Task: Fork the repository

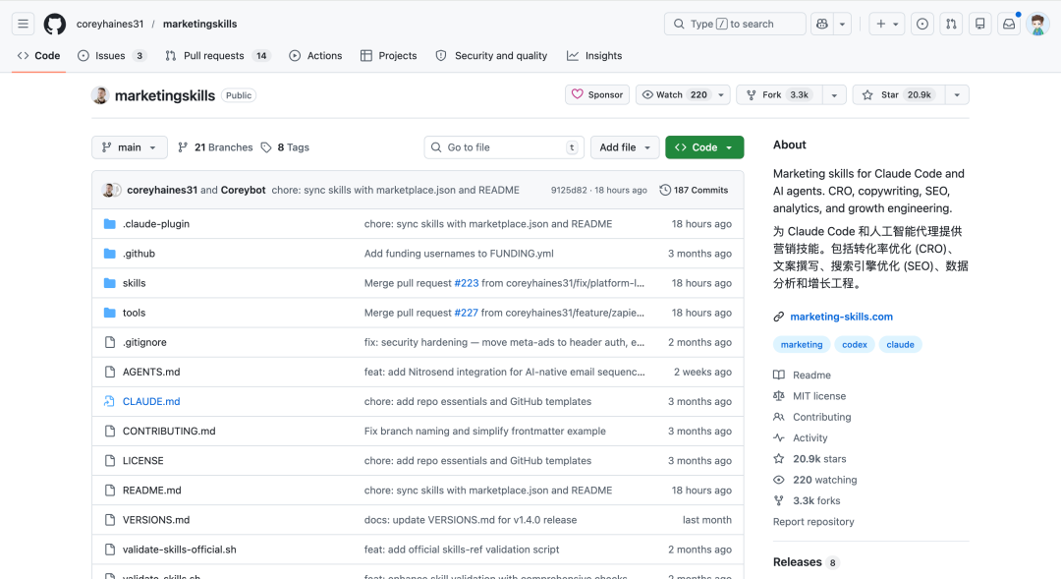Action: coord(779,94)
